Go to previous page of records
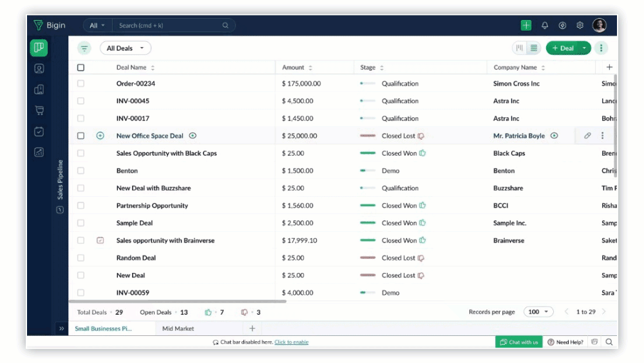This screenshot has height=363, width=644. point(566,312)
